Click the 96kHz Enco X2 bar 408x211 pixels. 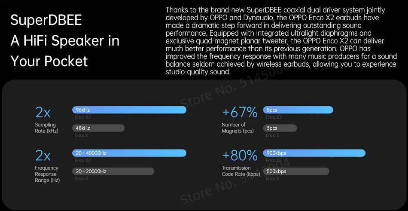[x=129, y=110]
